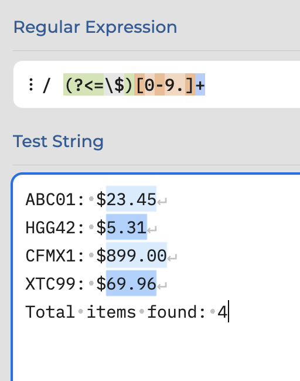Click the empty space after the regex

tap(253, 84)
